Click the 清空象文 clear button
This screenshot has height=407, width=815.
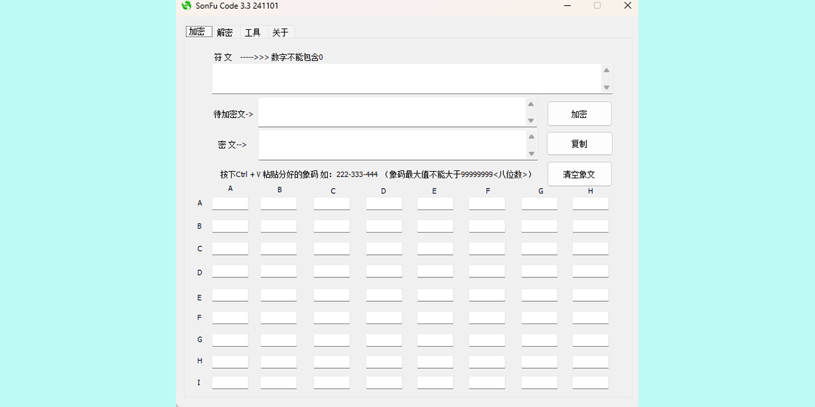pos(579,174)
